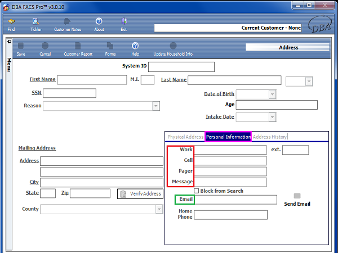Click the ext. input field
The width and height of the screenshot is (338, 253).
tap(296, 150)
